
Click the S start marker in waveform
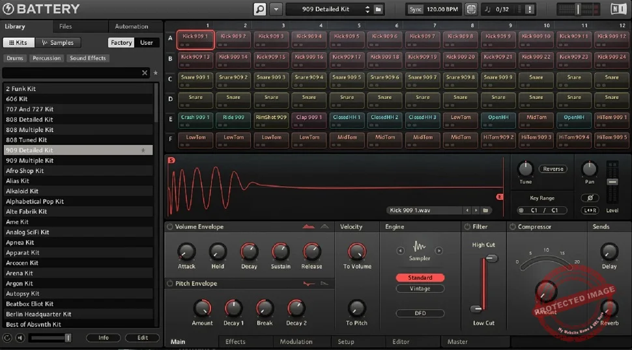coord(171,160)
